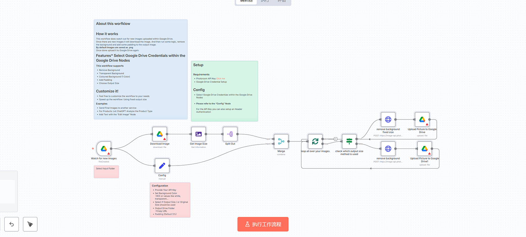This screenshot has height=237, width=526.
Task: Click the undo arrow button
Action: (12, 224)
